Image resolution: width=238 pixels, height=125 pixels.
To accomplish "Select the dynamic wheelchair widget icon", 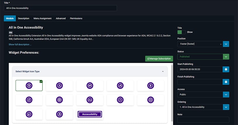I will pos(59,114).
